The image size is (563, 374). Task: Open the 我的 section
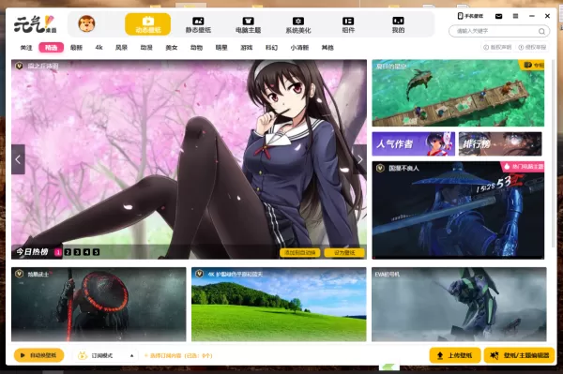pos(398,24)
